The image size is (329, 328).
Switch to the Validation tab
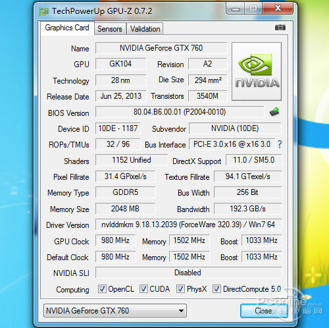(x=145, y=29)
